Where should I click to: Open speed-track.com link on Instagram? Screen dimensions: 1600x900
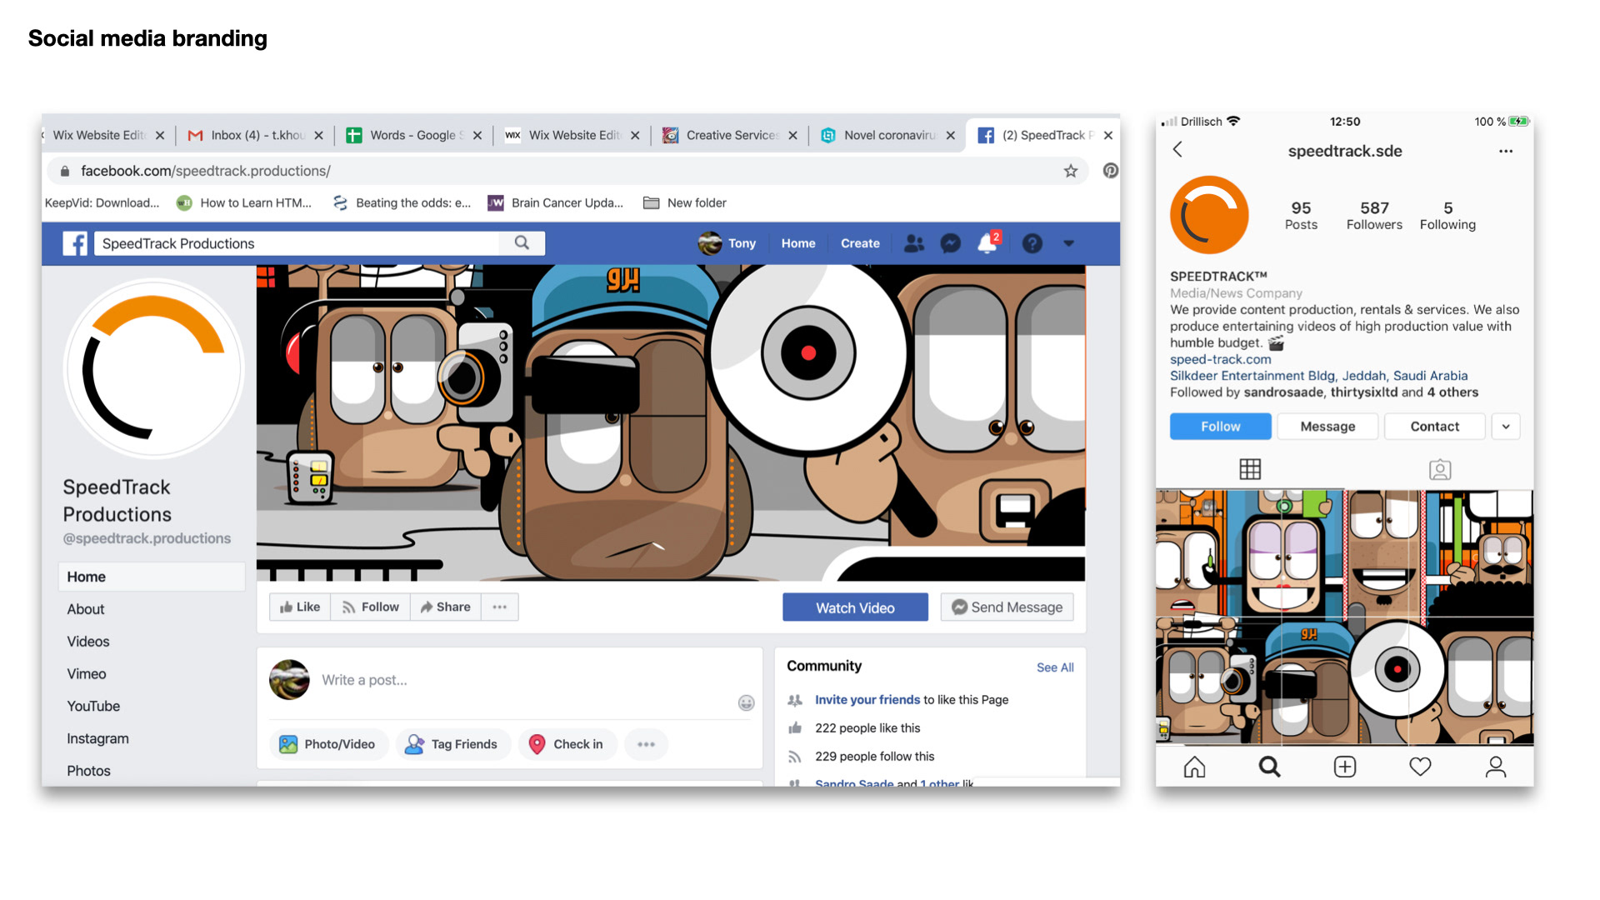coord(1220,359)
